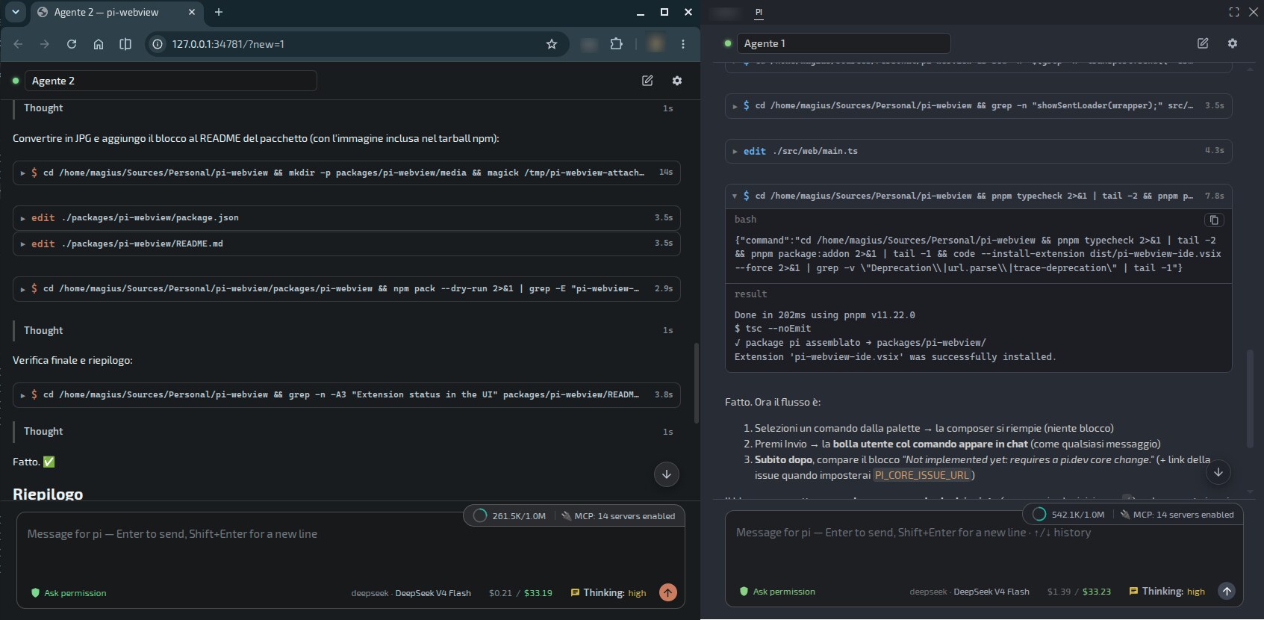
Task: Close the PI panel
Action: click(1254, 12)
